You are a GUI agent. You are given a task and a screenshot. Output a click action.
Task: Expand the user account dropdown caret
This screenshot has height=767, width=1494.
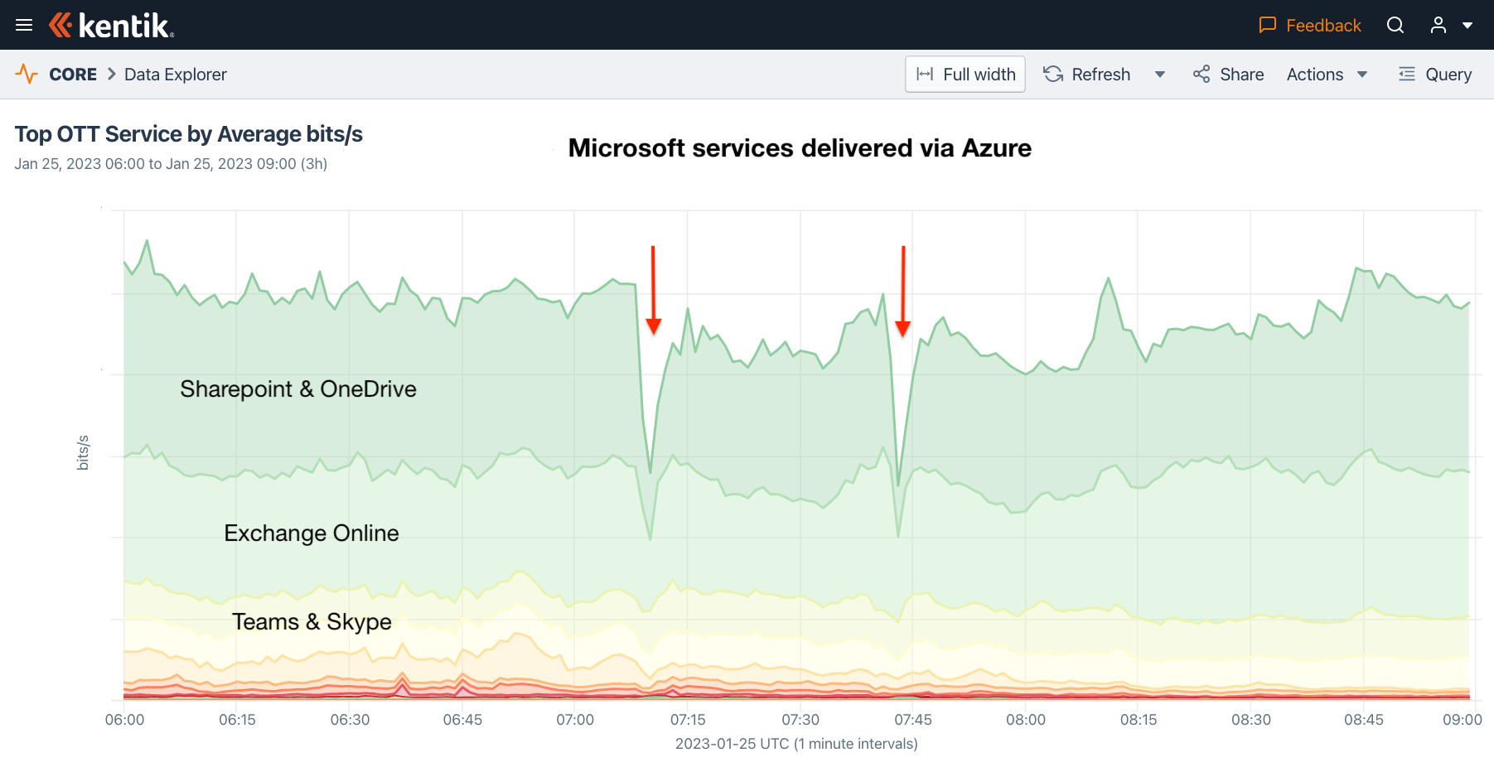coord(1467,25)
